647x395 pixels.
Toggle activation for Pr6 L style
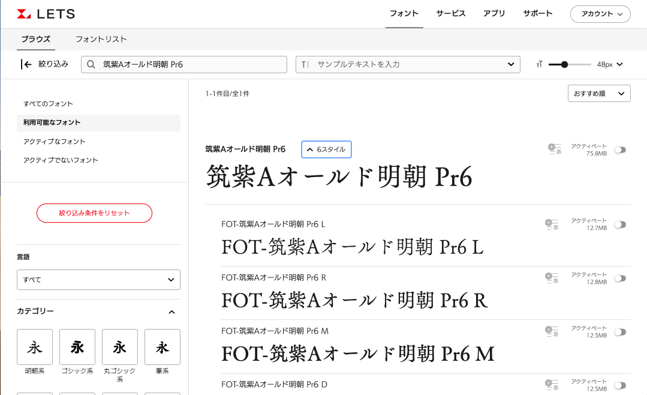[620, 225]
